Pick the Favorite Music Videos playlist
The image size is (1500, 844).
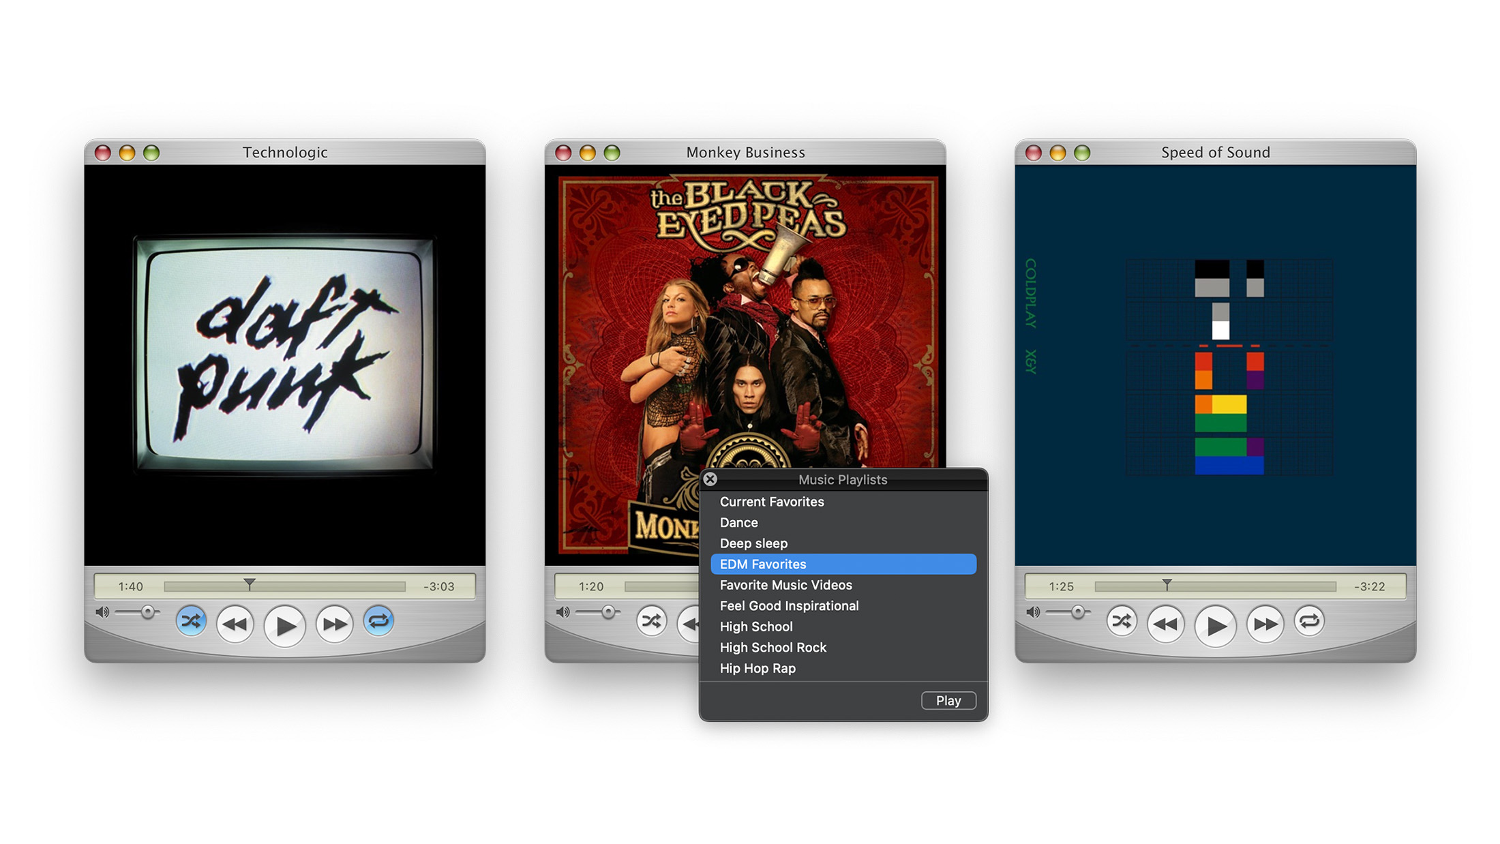(843, 585)
